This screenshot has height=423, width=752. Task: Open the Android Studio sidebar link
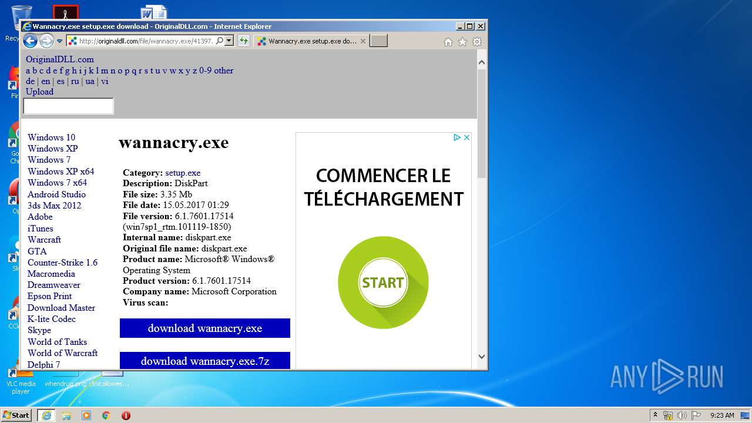tap(56, 194)
